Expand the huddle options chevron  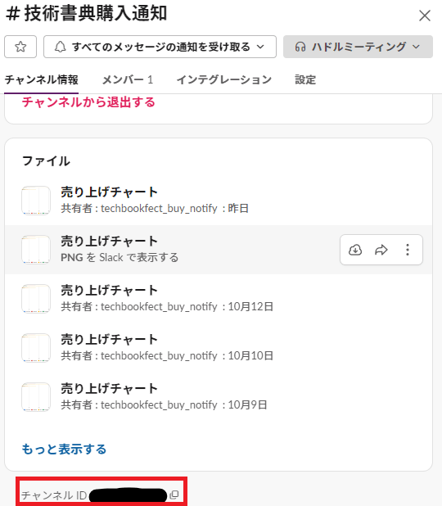point(417,47)
